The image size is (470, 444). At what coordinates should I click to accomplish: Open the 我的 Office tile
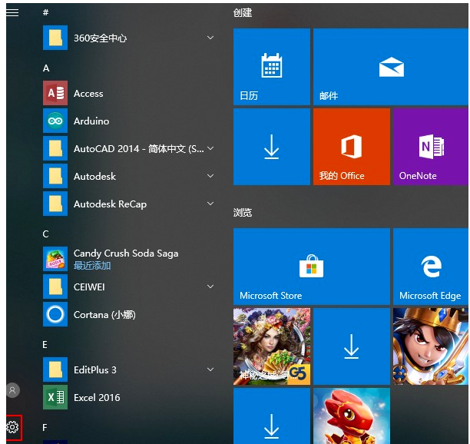(x=352, y=147)
